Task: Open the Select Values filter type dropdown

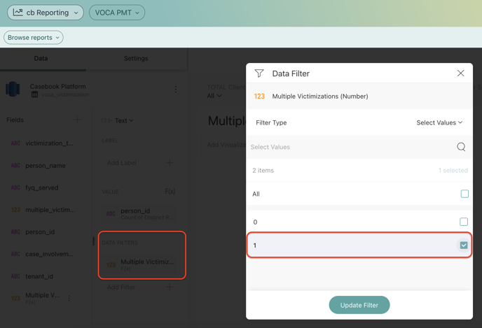Action: 439,122
